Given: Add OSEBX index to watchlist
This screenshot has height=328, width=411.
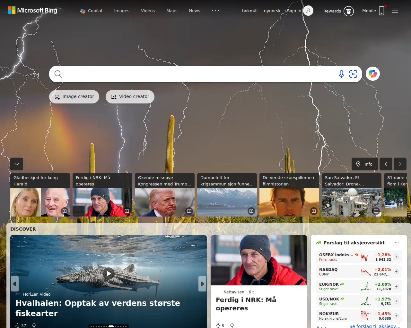Looking at the screenshot, I should [x=396, y=257].
